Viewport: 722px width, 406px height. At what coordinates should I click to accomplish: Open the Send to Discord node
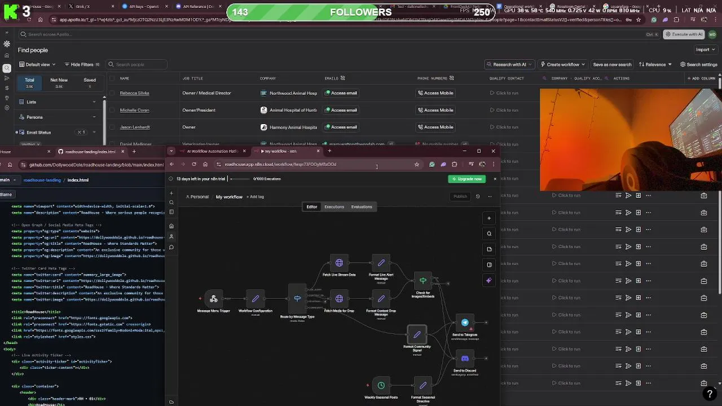point(465,359)
